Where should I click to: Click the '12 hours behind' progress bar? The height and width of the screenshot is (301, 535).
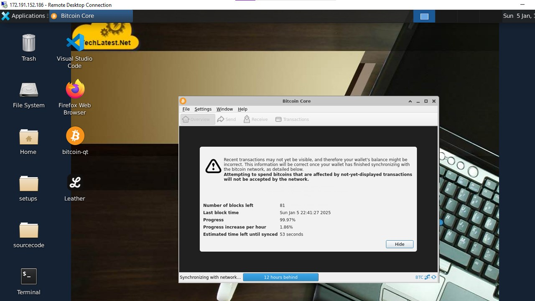click(280, 277)
